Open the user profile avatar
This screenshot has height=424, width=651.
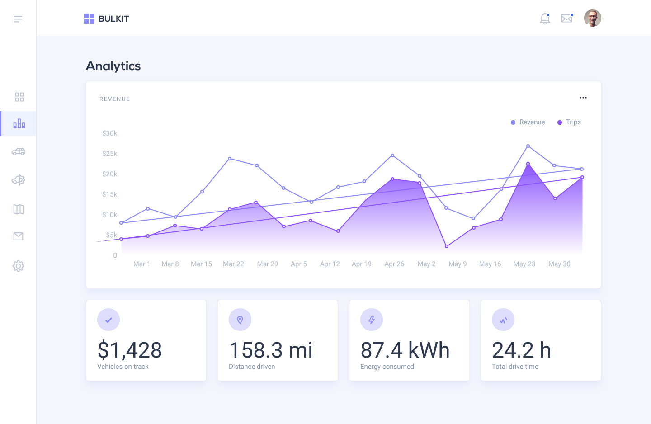click(592, 18)
